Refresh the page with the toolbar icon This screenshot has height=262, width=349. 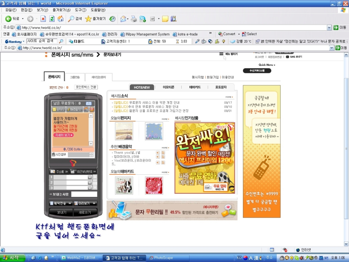(52, 19)
